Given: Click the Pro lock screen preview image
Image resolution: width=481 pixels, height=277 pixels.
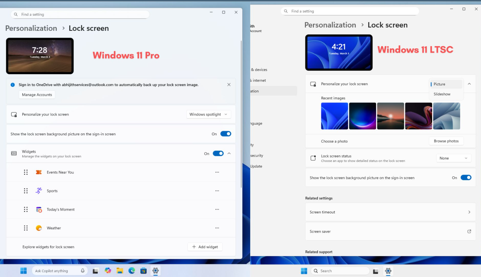Looking at the screenshot, I should click(x=40, y=56).
